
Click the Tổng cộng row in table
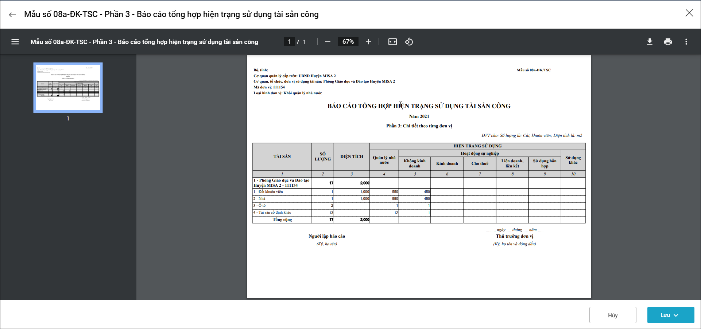(x=282, y=219)
